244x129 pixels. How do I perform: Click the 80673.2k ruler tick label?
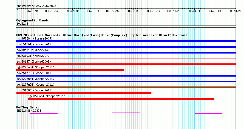[174, 11]
